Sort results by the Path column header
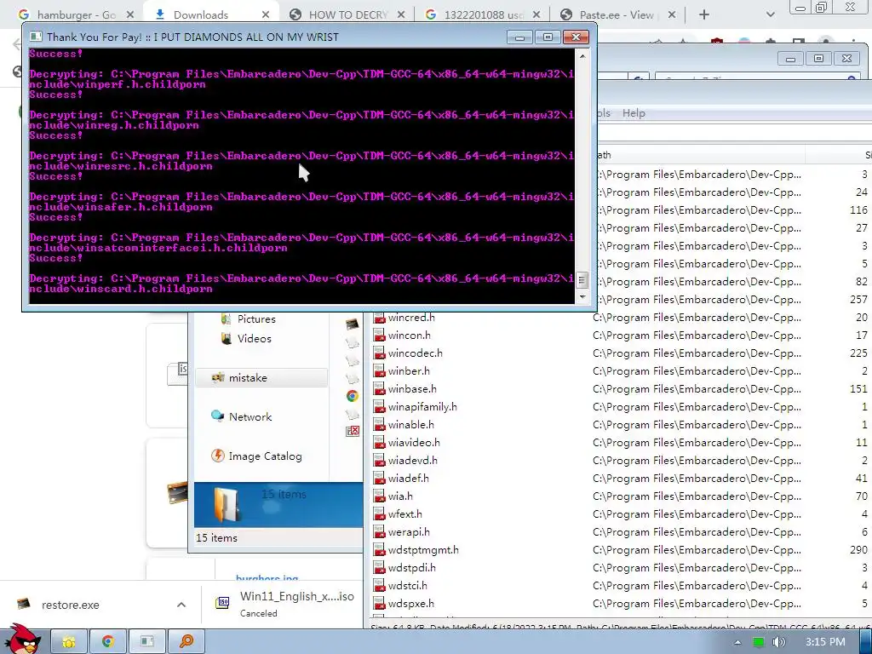 (x=698, y=155)
